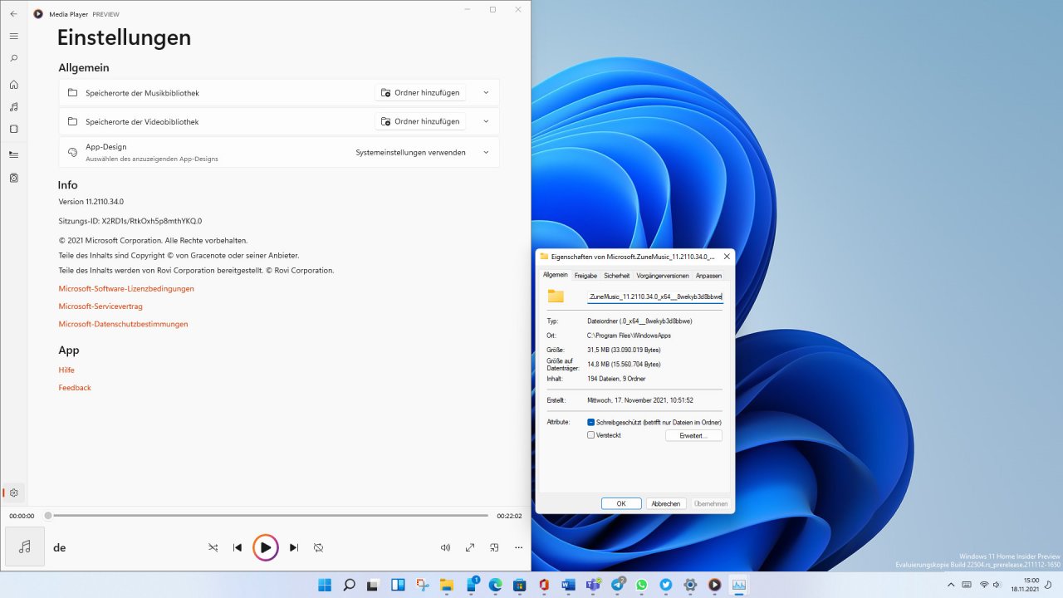The image size is (1063, 598).
Task: Open Erweitert attributes dialog
Action: (693, 436)
